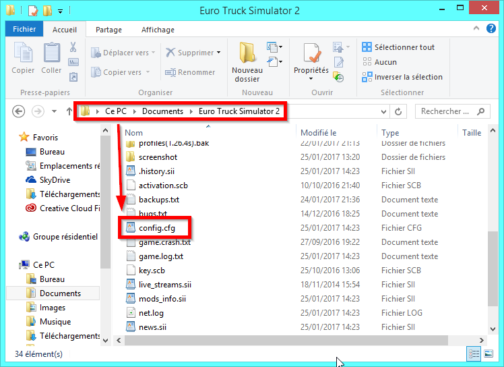The height and width of the screenshot is (367, 504).
Task: Select Groupe résidentiel in navigation pane
Action: [x=58, y=237]
